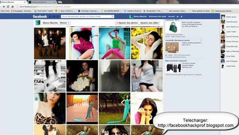The image size is (239, 135).
Task: Click Ajouter des photos
Action: point(127,23)
